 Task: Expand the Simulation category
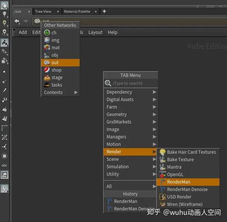[x=130, y=166]
